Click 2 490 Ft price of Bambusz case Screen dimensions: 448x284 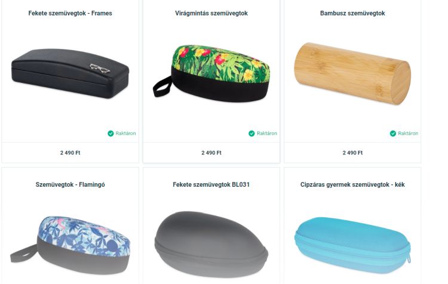(x=352, y=153)
